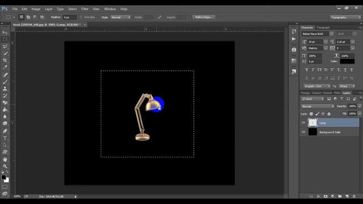Image resolution: width=363 pixels, height=204 pixels.
Task: Open the font family dropdown
Action: (x=331, y=34)
